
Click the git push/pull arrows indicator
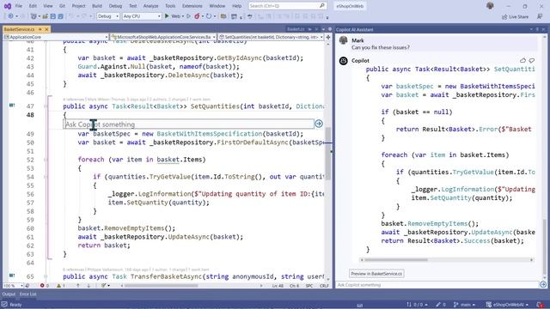click(417, 305)
